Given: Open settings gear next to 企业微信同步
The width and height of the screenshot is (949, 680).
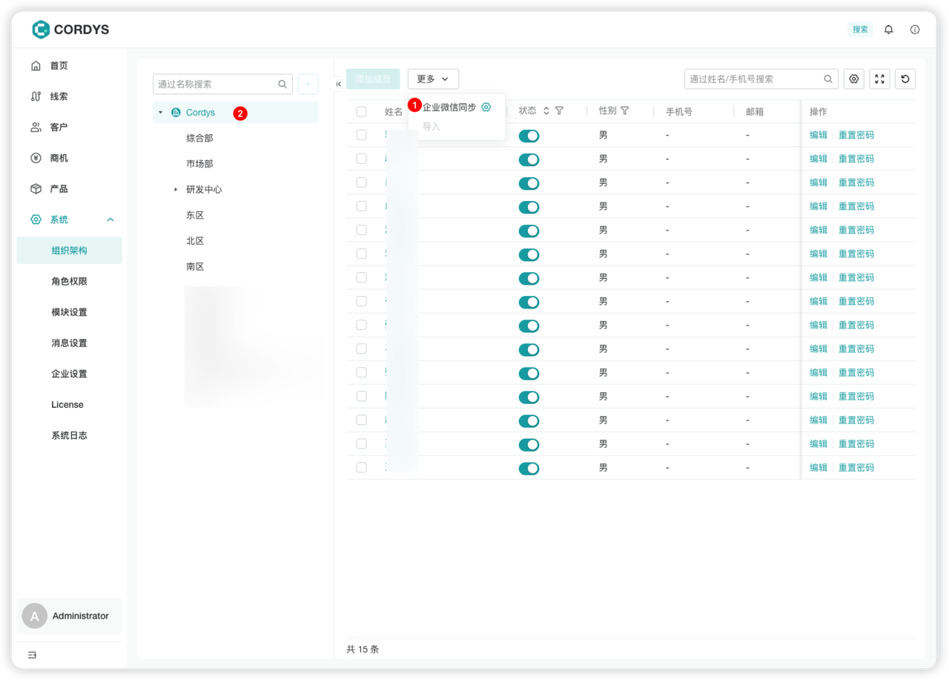Looking at the screenshot, I should [x=486, y=107].
